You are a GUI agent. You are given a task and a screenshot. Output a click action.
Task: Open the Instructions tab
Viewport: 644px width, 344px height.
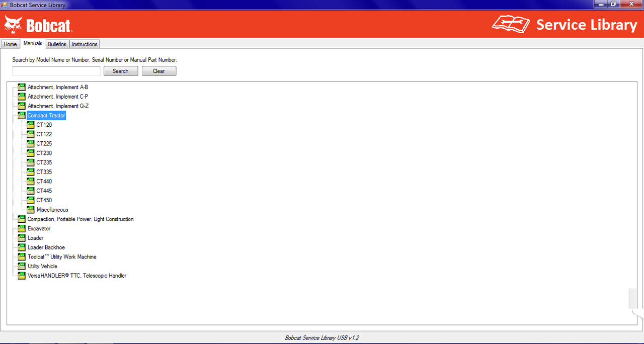[x=85, y=44]
